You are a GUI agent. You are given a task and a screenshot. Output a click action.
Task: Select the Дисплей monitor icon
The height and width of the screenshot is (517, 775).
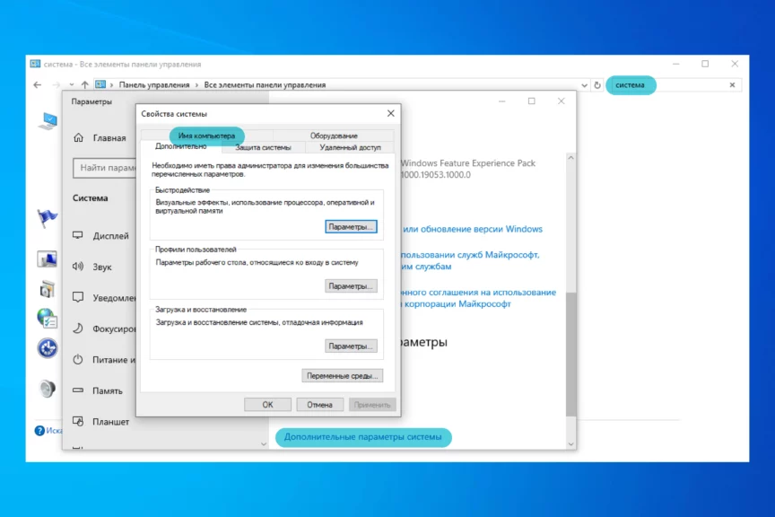78,236
